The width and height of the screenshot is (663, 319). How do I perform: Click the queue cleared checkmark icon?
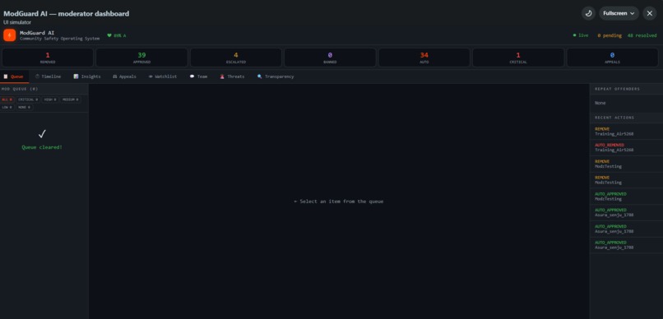[42, 134]
